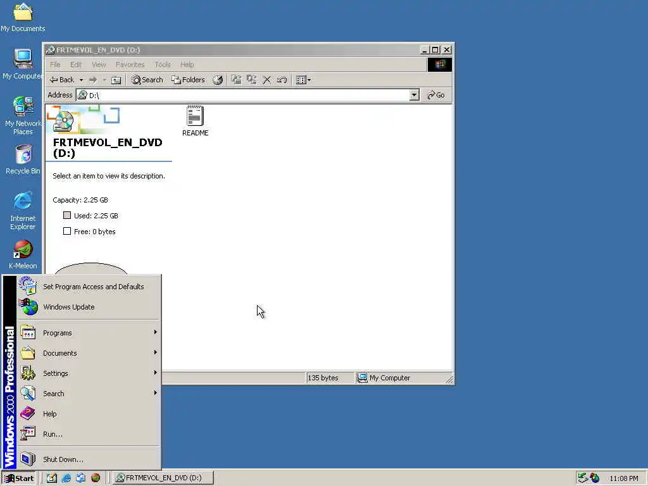The image size is (648, 486).
Task: Choose Shut Down... from Start menu
Action: (89, 459)
